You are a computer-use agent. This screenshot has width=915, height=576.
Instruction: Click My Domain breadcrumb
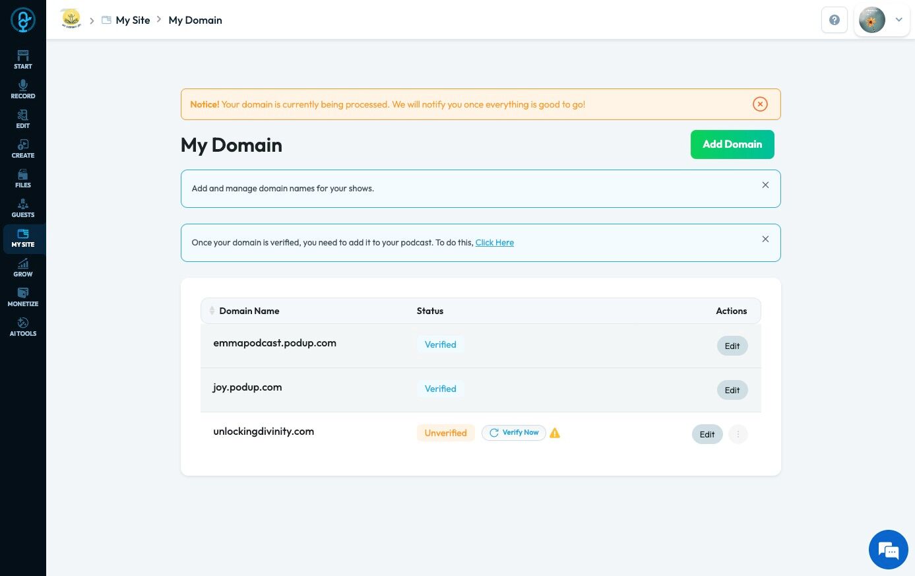click(195, 20)
